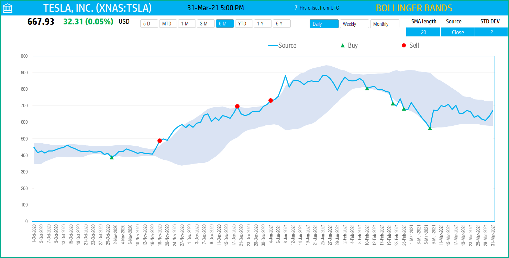Switch to the Monthly chart view

point(385,24)
